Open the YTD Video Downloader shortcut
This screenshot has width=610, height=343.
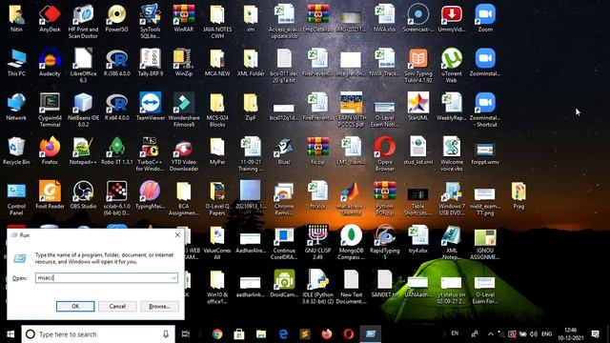tap(184, 154)
